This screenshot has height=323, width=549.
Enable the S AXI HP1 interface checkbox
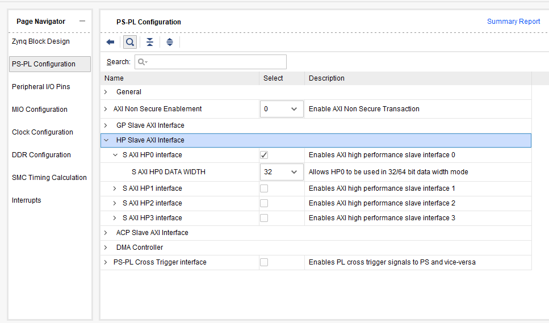click(x=264, y=188)
